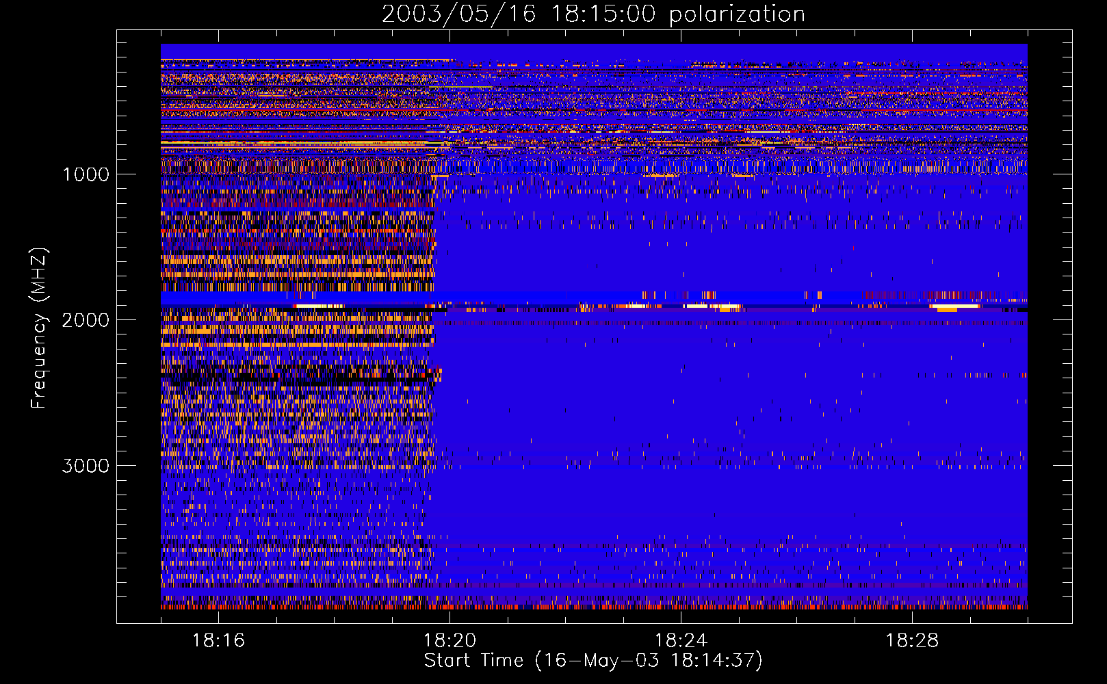Click the 18:28 time tick label
Screen dimensions: 1107x684
(x=912, y=640)
